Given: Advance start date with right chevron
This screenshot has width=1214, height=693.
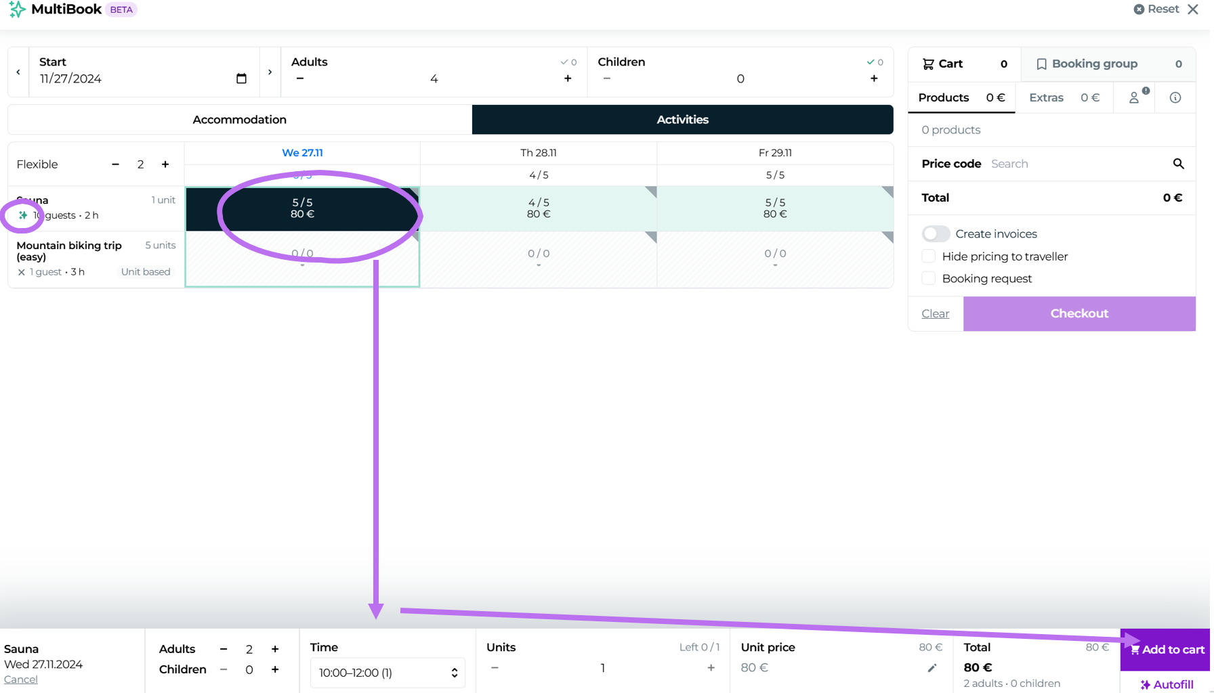Looking at the screenshot, I should [x=270, y=72].
